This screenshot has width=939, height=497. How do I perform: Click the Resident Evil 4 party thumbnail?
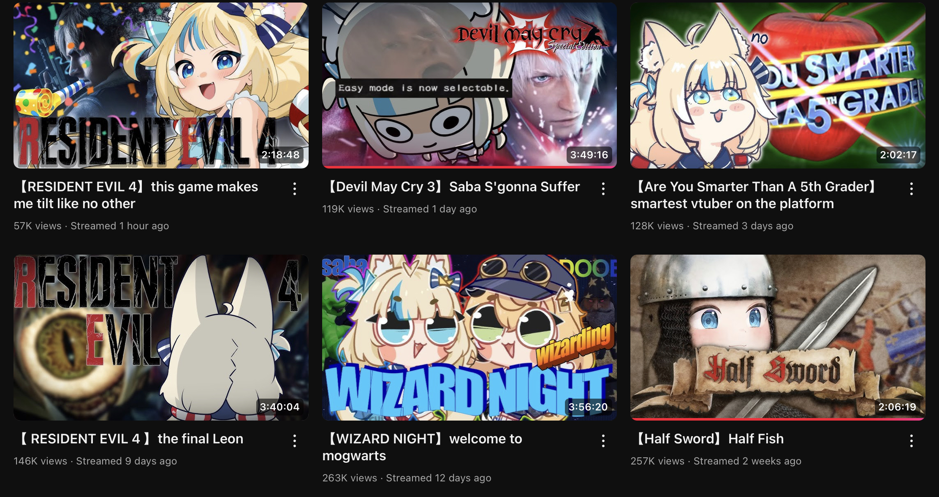161,85
